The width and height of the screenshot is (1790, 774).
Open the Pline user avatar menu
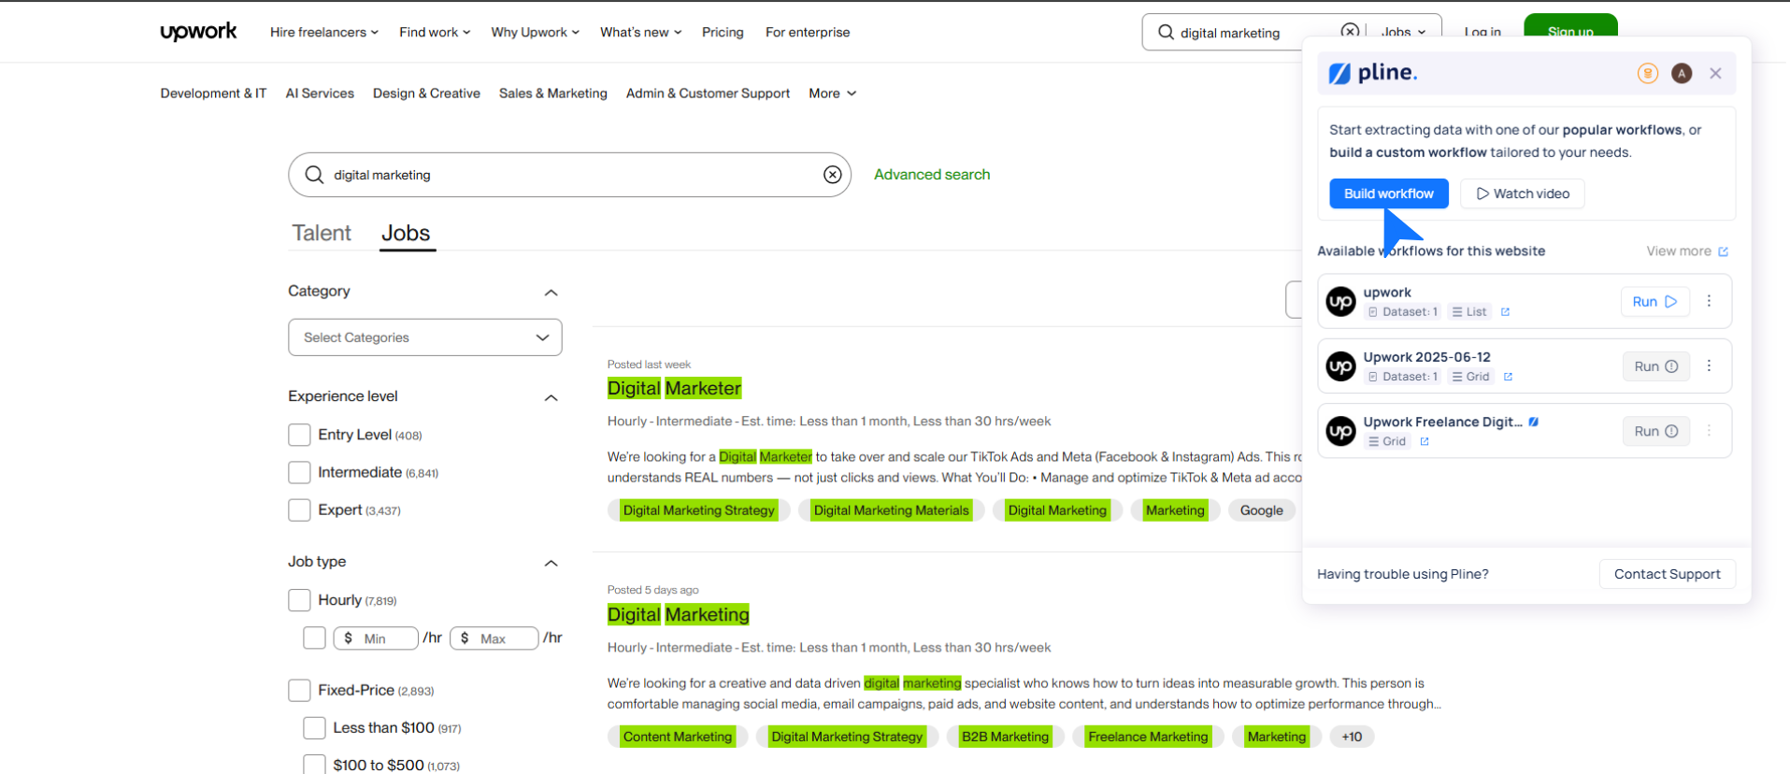point(1681,74)
